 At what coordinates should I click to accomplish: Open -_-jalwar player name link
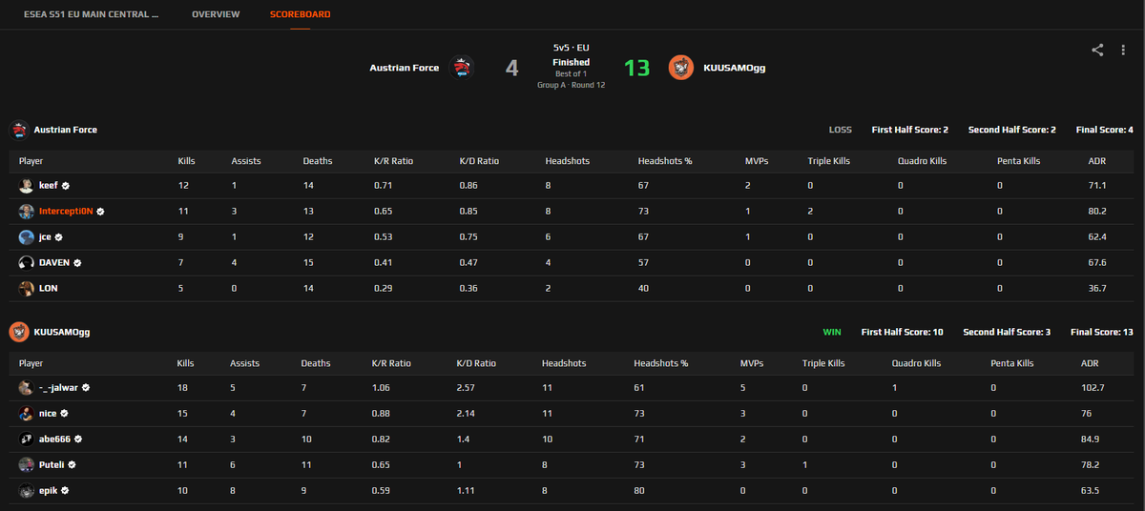pyautogui.click(x=58, y=388)
